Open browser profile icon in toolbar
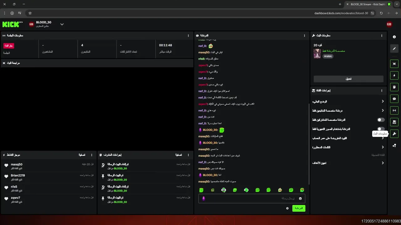Image resolution: width=401 pixels, height=225 pixels. (x=12, y=13)
